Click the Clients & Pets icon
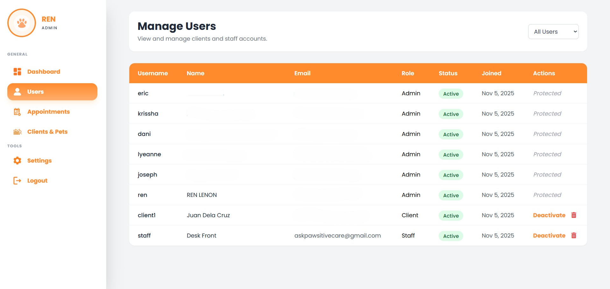Viewport: 610px width, 289px height. point(17,131)
